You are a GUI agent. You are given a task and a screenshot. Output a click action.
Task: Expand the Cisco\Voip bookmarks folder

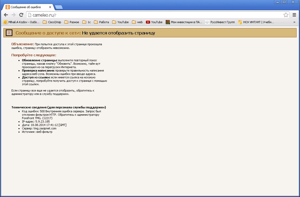point(52,22)
